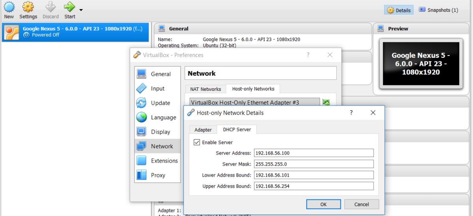
Task: Switch to the Details view
Action: 399,10
